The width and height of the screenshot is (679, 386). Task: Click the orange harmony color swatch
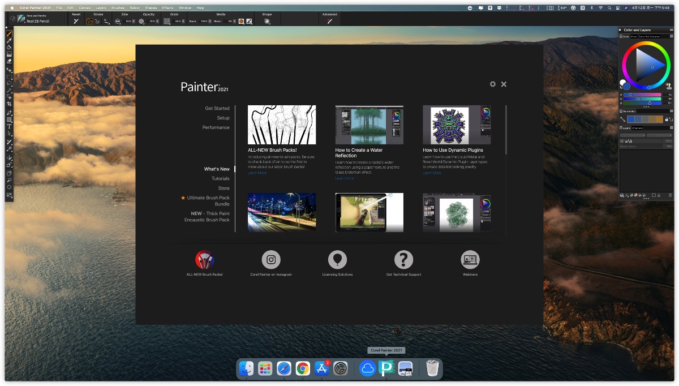tap(660, 119)
